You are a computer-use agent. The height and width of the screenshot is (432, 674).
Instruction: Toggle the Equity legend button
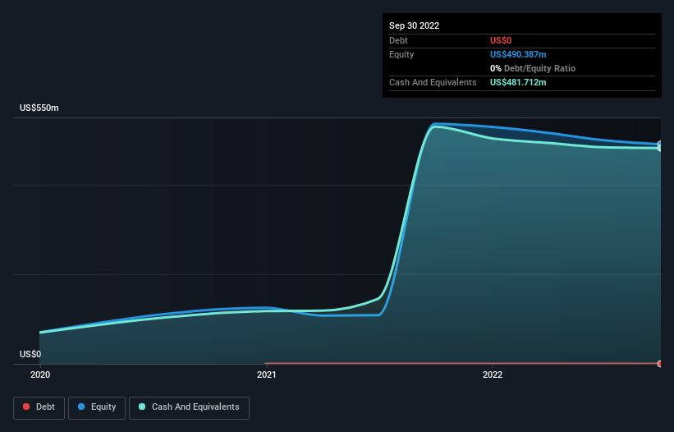coord(97,407)
